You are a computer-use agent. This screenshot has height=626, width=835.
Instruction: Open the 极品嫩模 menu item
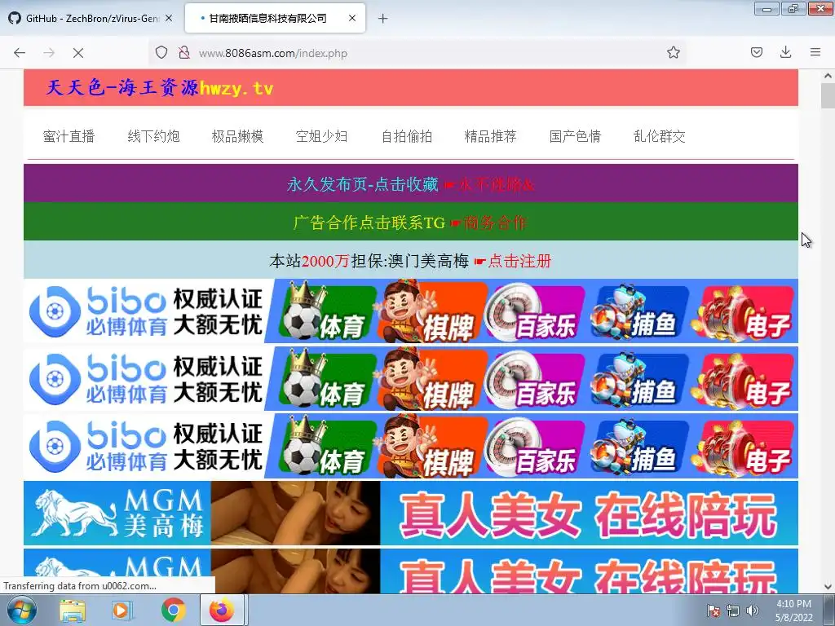point(237,136)
